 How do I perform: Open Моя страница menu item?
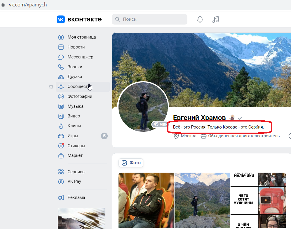82,37
